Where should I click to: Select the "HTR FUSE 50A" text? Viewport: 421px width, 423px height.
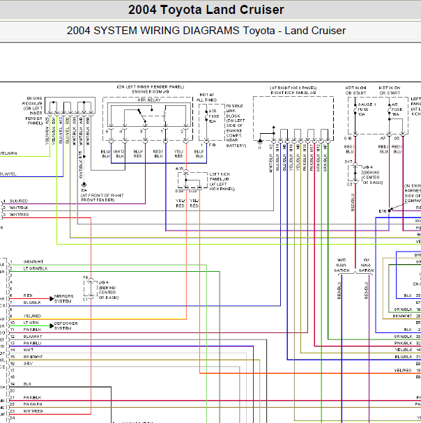214,116
